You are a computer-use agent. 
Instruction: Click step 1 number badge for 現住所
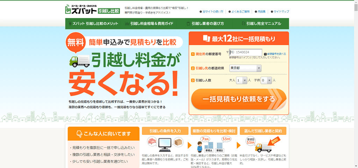click(x=193, y=54)
